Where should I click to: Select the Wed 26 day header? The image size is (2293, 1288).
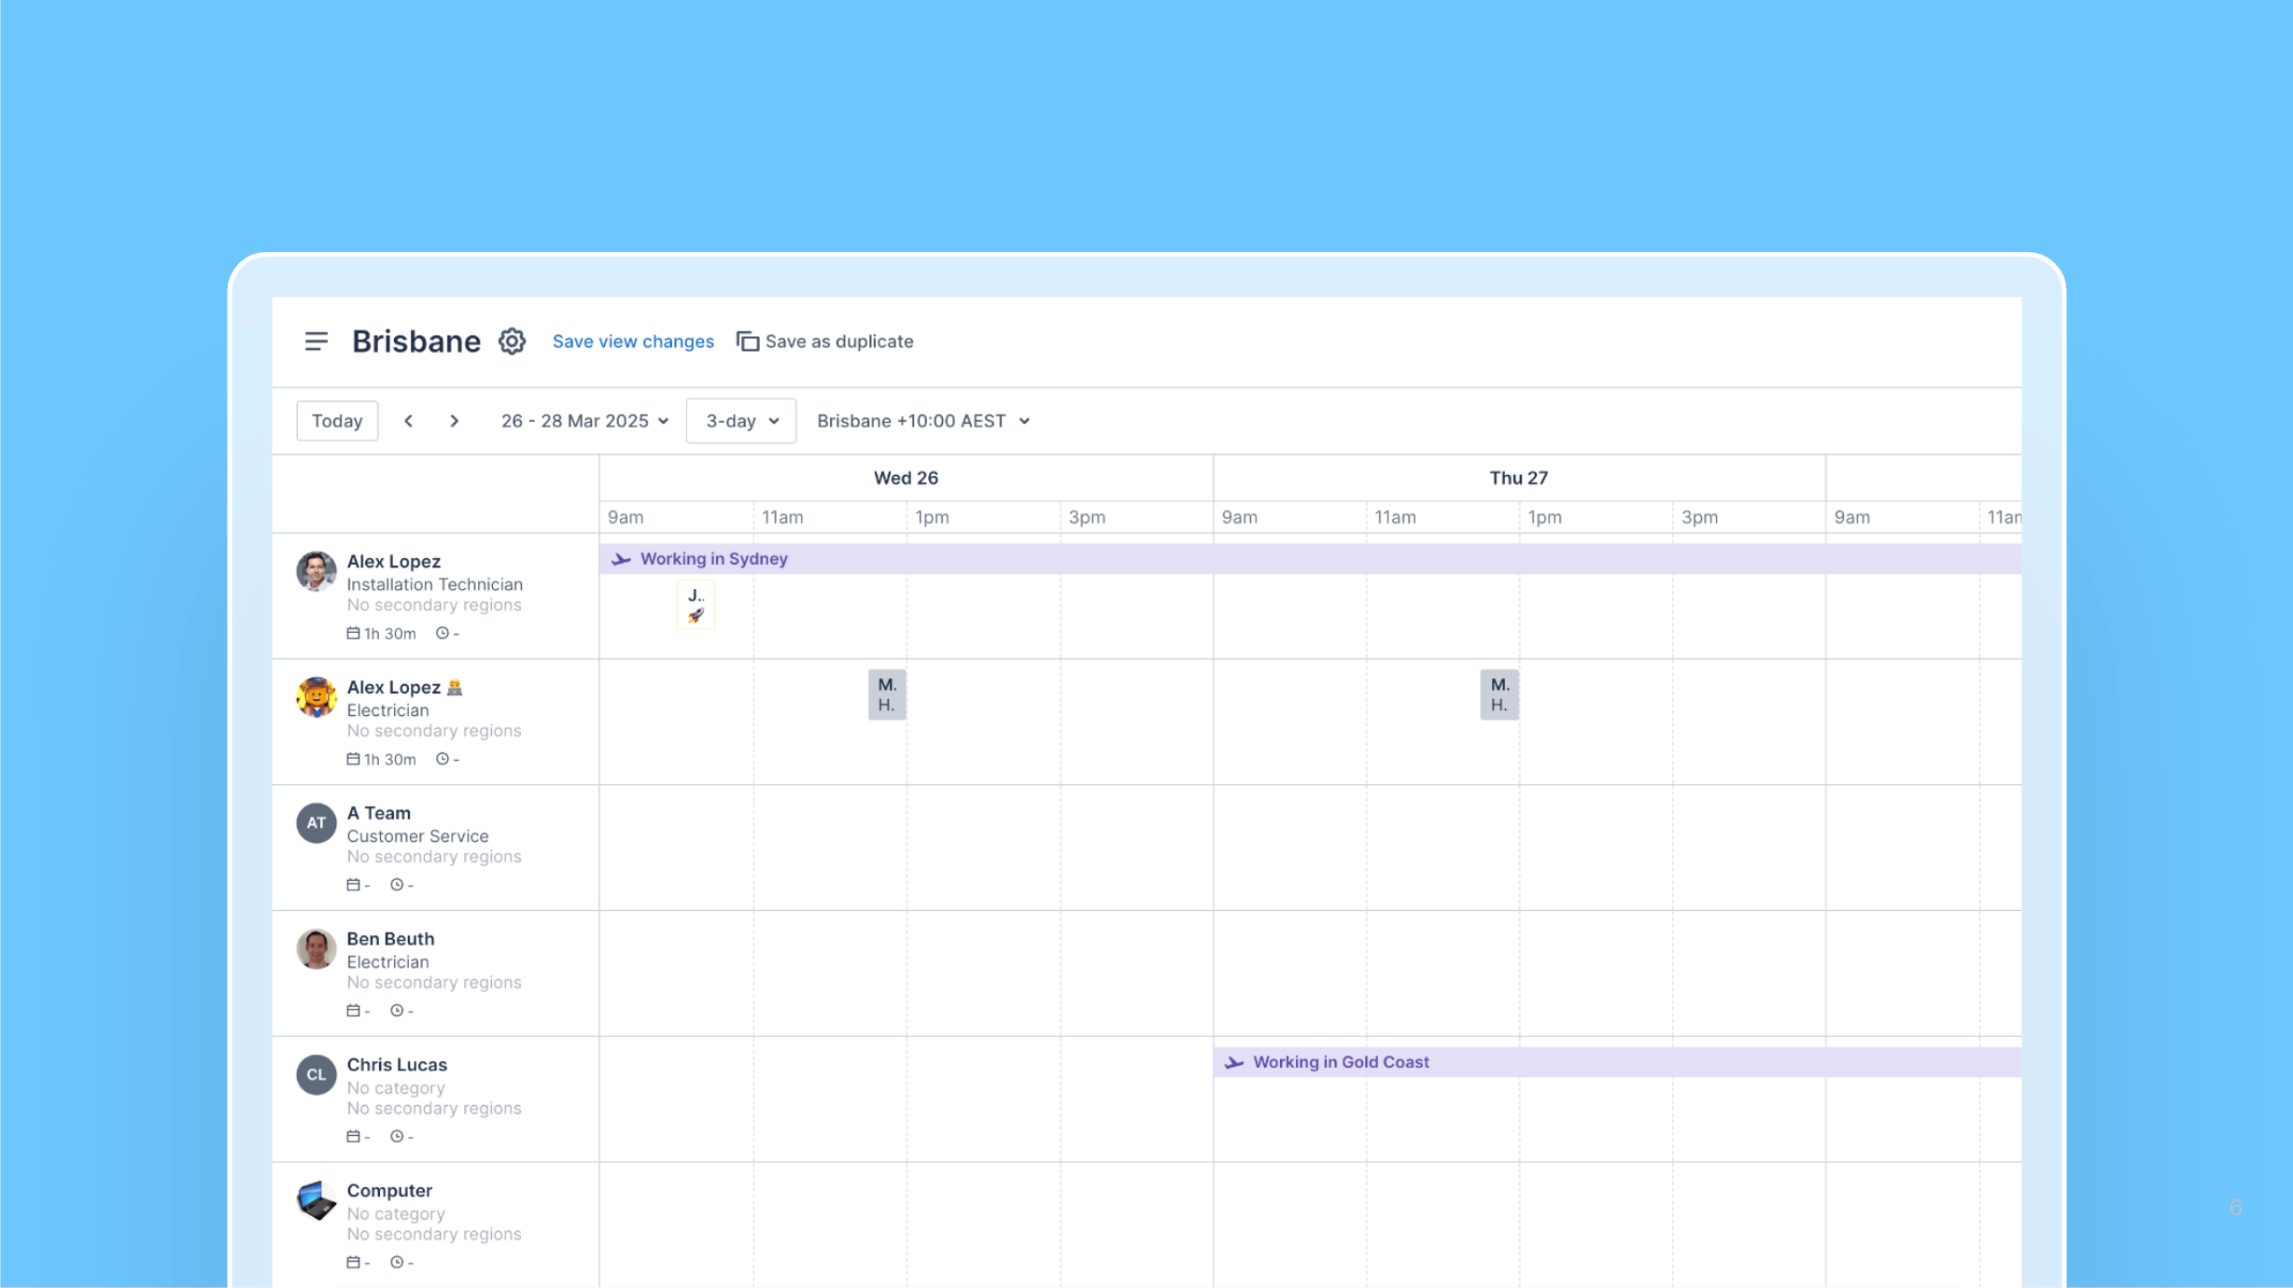(906, 478)
